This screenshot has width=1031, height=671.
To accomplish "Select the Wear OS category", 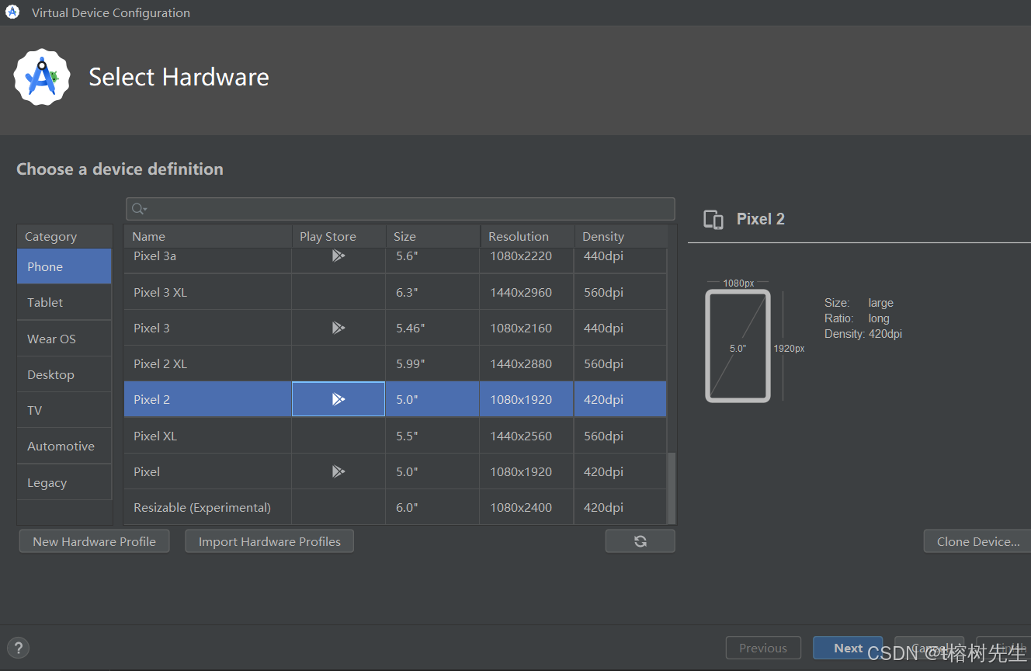I will pyautogui.click(x=64, y=339).
